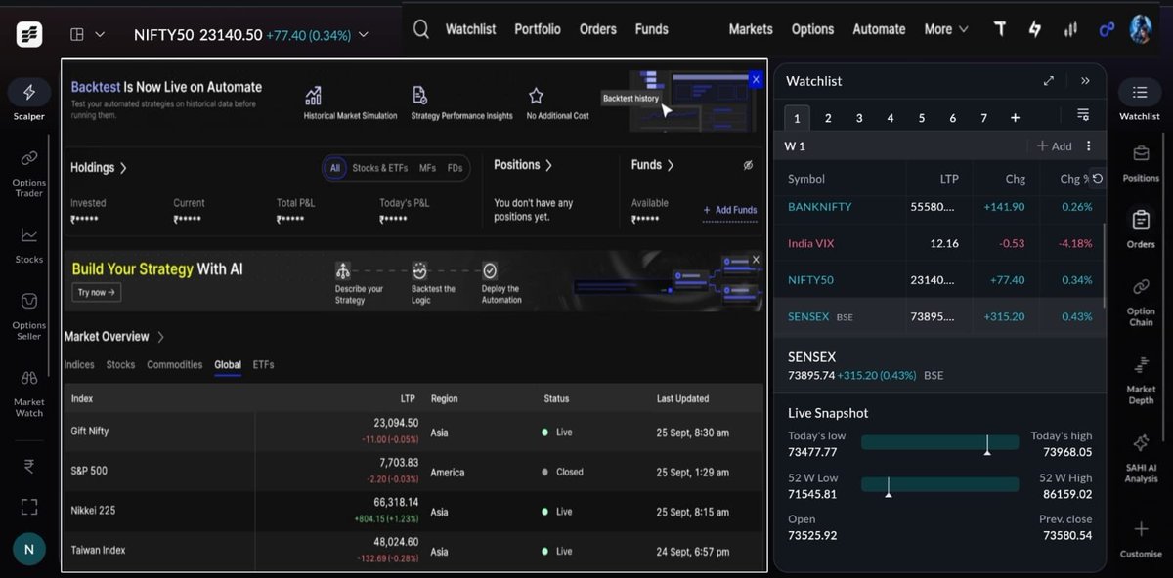Click the search magnifier icon
Image resolution: width=1173 pixels, height=578 pixels.
tap(421, 29)
